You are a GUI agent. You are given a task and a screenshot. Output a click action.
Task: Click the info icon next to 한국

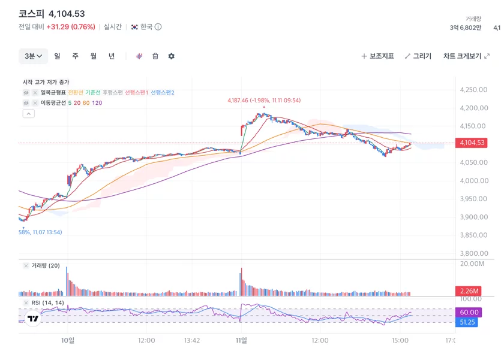158,27
